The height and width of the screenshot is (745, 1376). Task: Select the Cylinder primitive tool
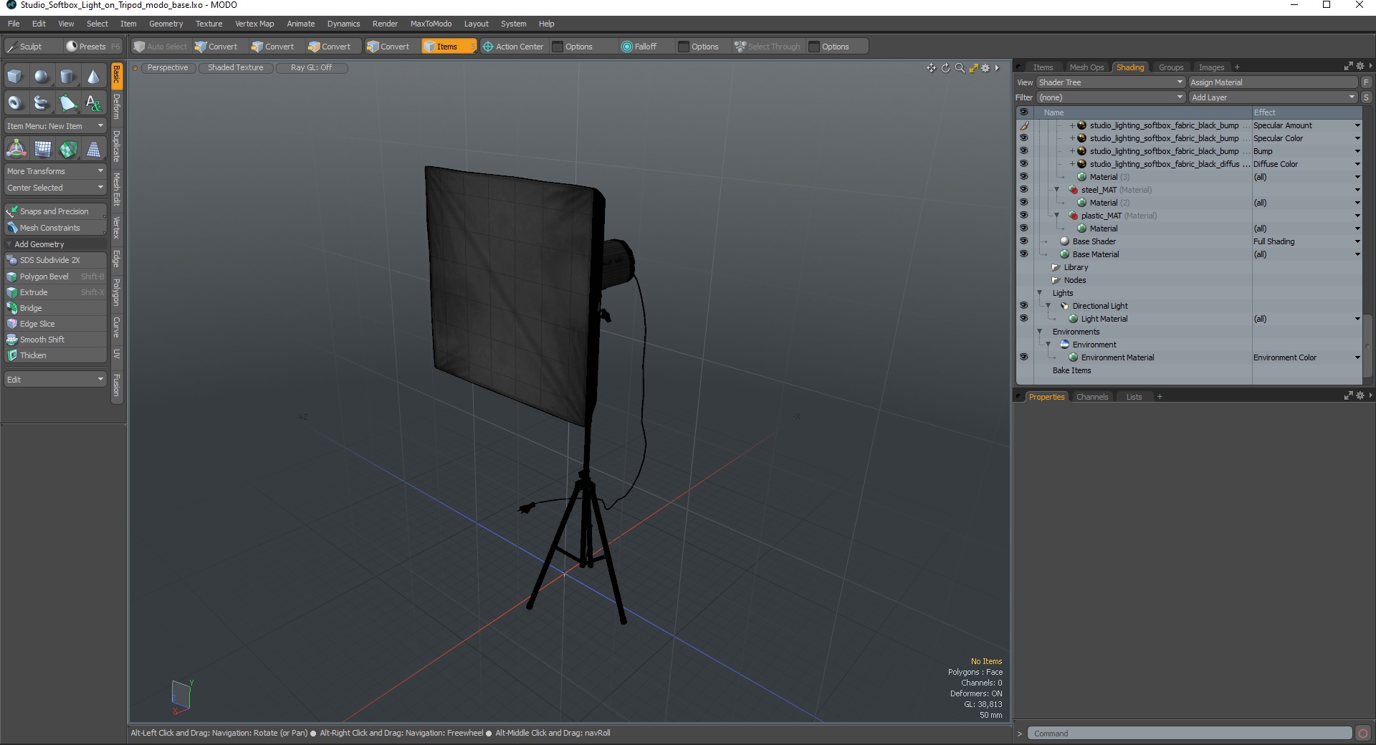pyautogui.click(x=67, y=77)
